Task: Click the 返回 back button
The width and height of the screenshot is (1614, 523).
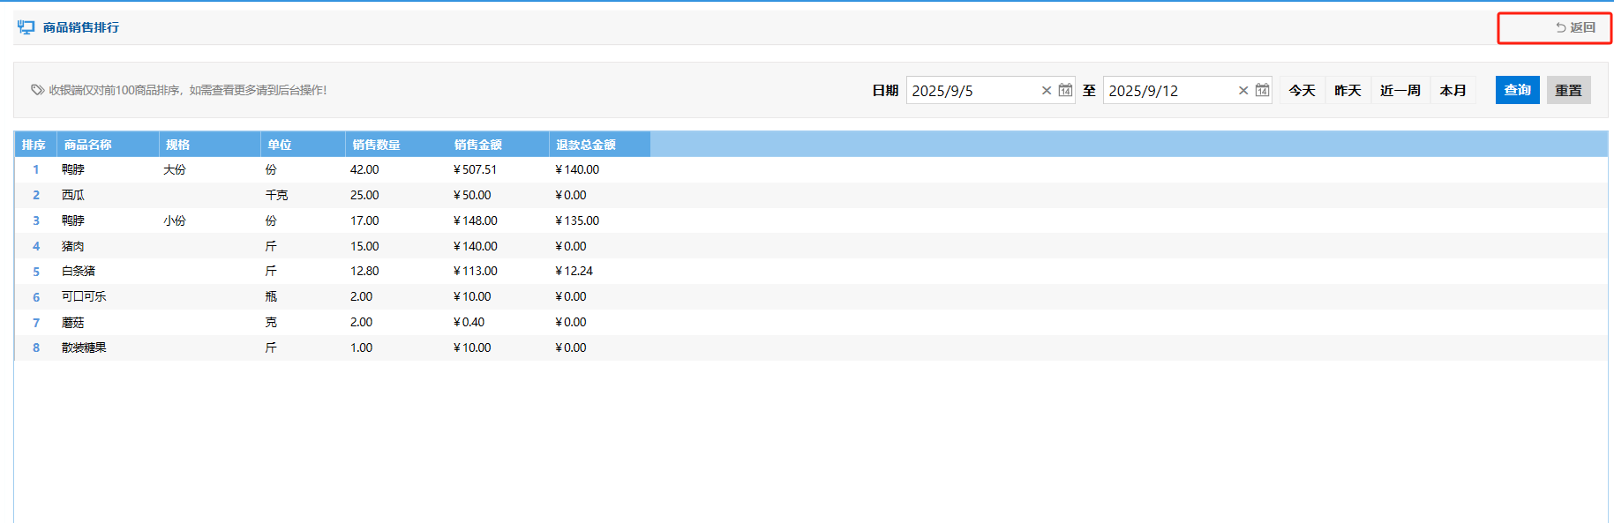Action: click(1575, 28)
